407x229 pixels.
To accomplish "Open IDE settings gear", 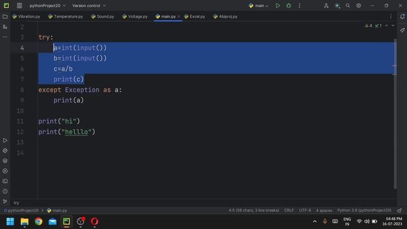I will (359, 6).
